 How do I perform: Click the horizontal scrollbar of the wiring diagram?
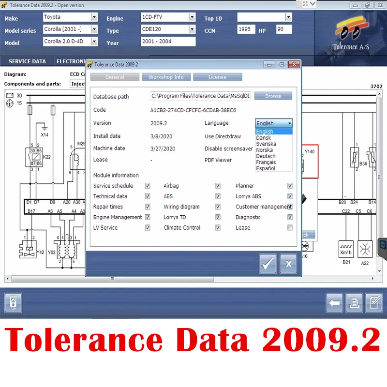coord(113,279)
